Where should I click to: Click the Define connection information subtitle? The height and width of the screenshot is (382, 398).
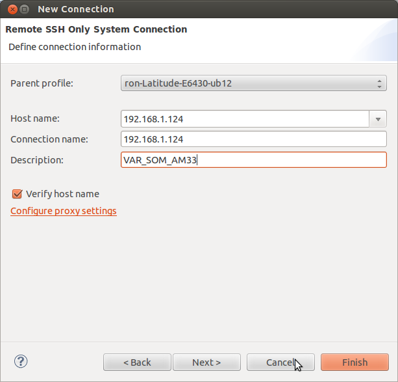pyautogui.click(x=75, y=47)
